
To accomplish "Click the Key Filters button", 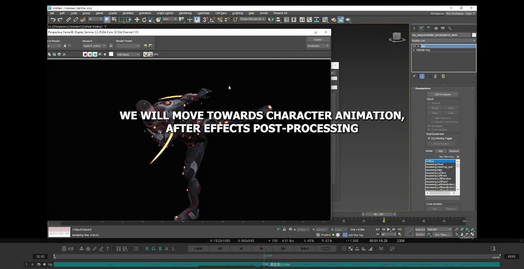I will tap(442, 235).
